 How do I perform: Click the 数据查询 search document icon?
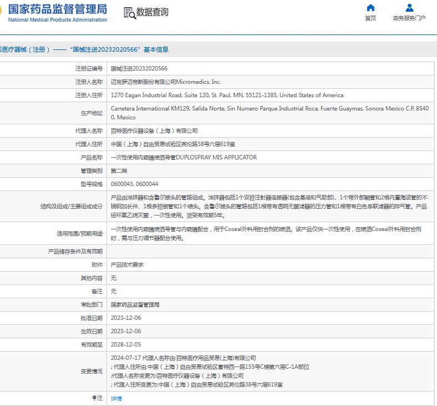click(x=130, y=13)
